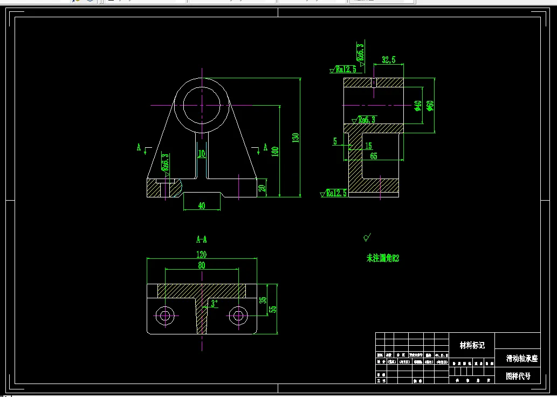Viewport: 557px width, 397px height.
Task: Pick the 20 base thickness dimension
Action: (x=262, y=188)
